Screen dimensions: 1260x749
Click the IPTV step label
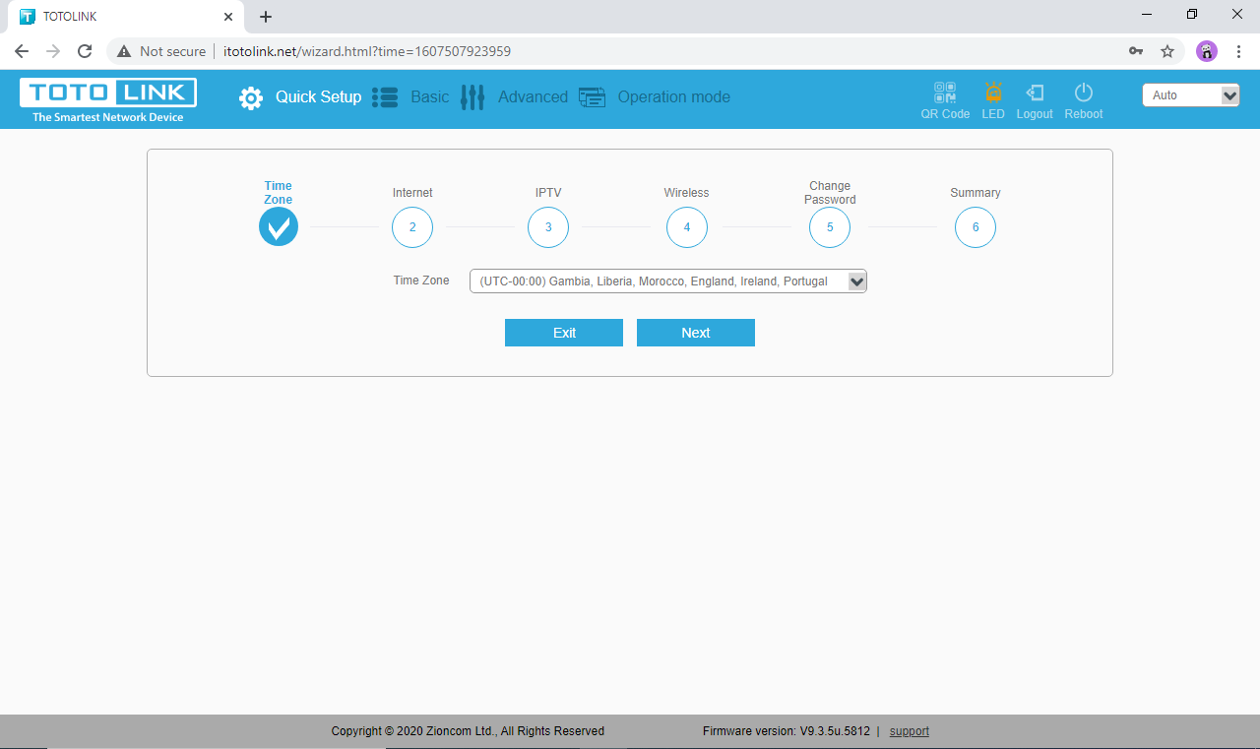pos(548,193)
